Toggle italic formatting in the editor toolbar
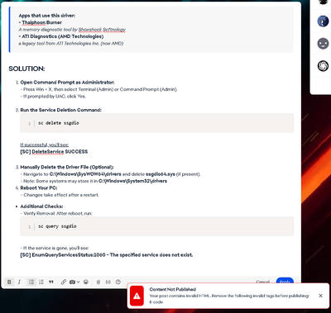Screen dimensions: 331x313 point(19,282)
